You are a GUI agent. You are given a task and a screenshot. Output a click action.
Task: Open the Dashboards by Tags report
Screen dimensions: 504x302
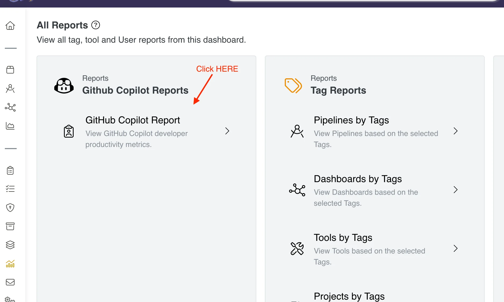[358, 179]
